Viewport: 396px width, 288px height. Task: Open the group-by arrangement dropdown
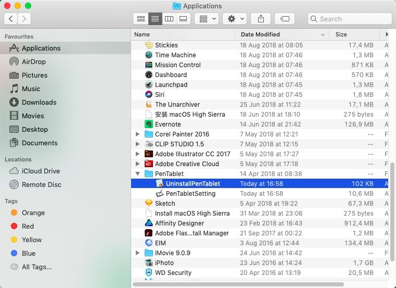point(208,19)
